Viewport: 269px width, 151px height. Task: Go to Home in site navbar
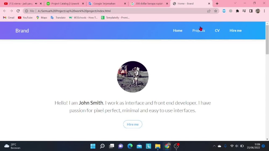click(x=178, y=31)
